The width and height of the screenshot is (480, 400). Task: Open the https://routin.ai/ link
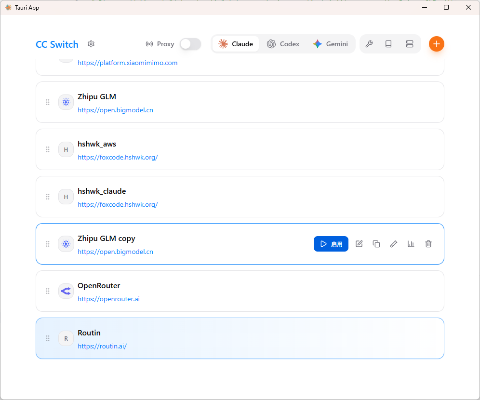click(102, 346)
